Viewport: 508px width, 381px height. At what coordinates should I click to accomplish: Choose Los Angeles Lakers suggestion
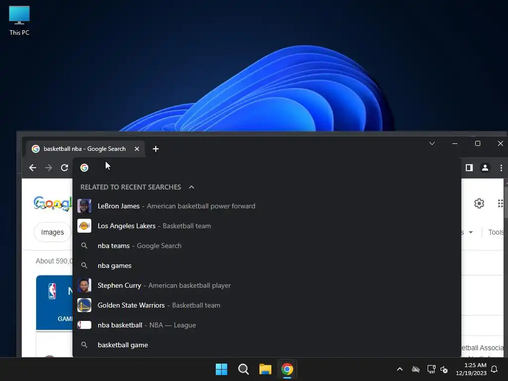point(266,226)
